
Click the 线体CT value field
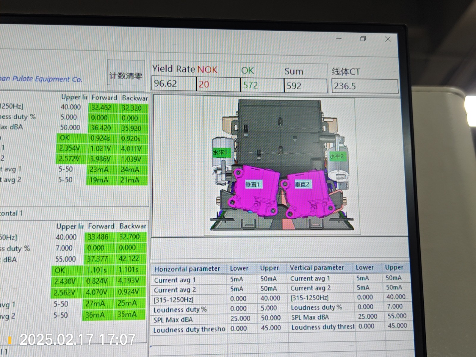point(364,86)
